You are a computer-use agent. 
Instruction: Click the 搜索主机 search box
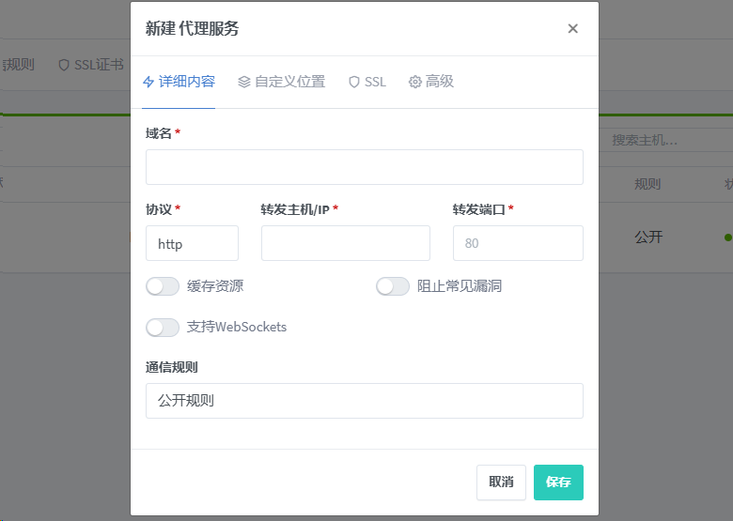(664, 140)
